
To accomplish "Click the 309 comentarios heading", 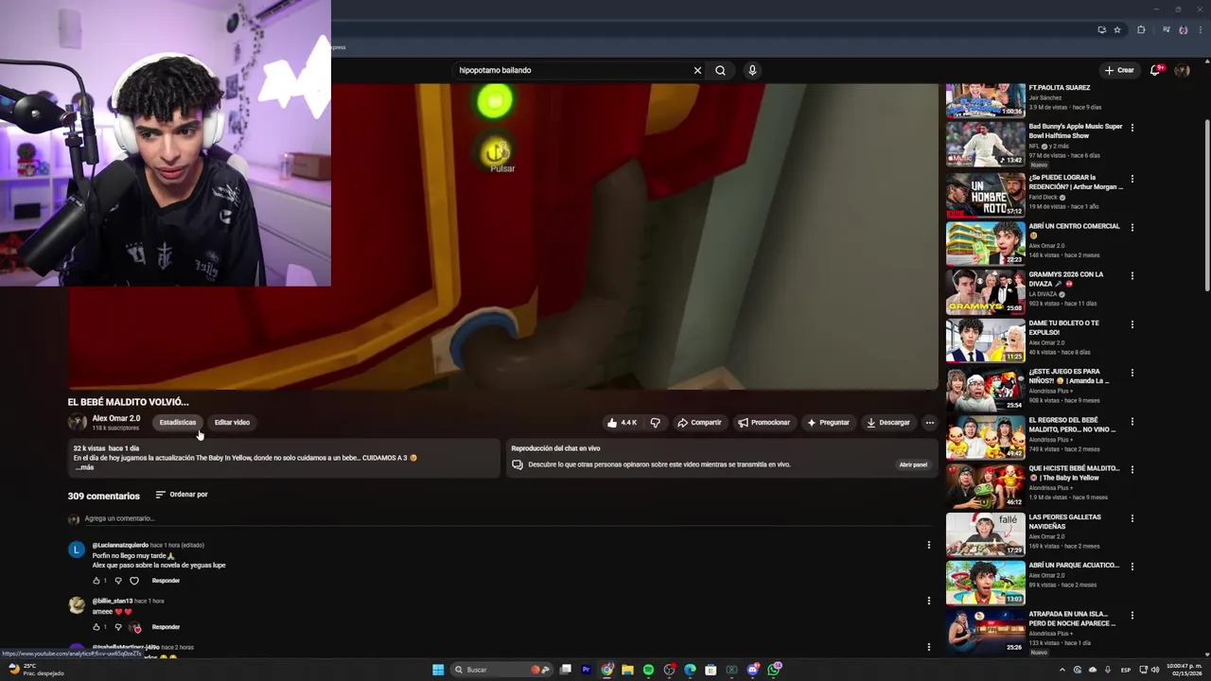I will tap(103, 496).
